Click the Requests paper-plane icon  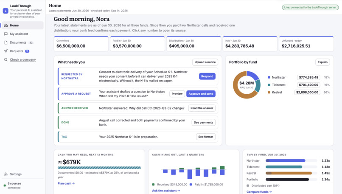coord(6,51)
